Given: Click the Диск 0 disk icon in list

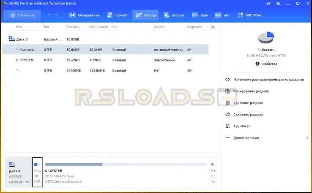Looking at the screenshot, I should click(11, 39).
